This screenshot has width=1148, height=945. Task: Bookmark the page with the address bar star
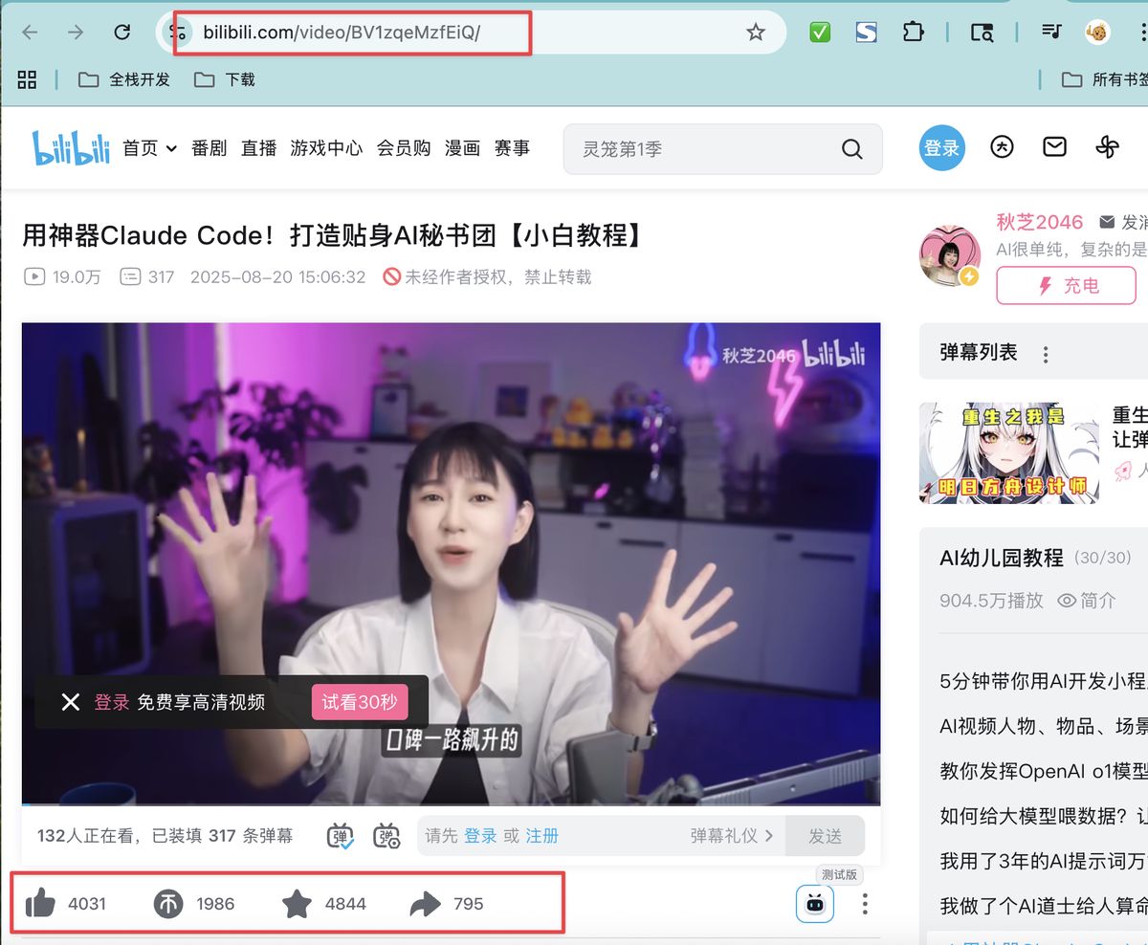click(756, 32)
